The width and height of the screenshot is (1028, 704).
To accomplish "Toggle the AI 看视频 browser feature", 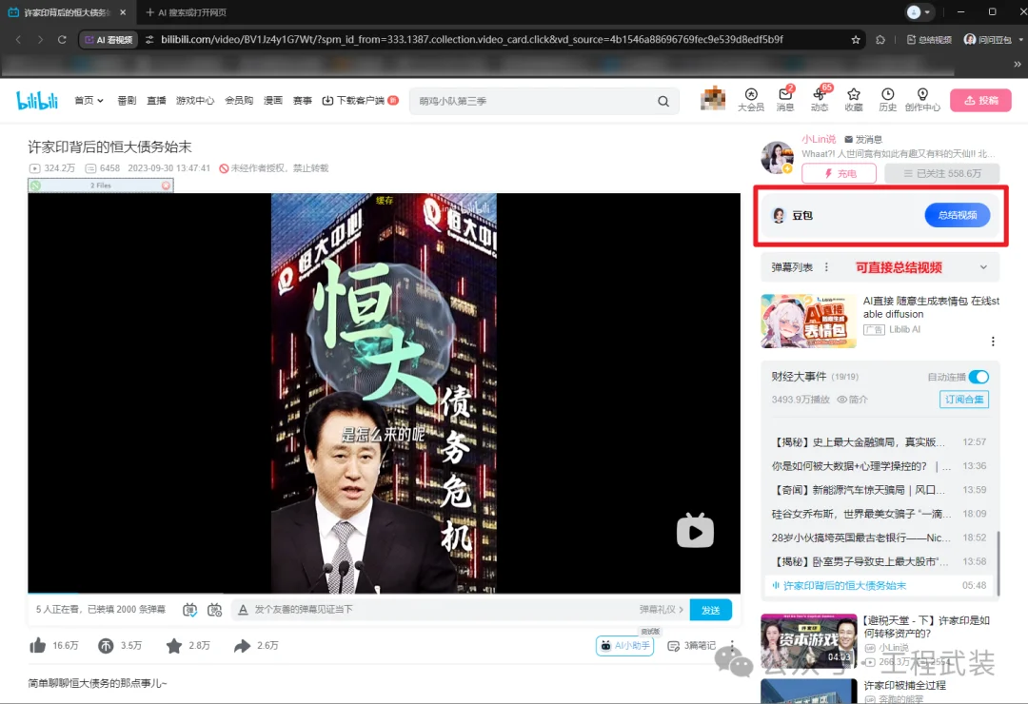I will click(108, 40).
